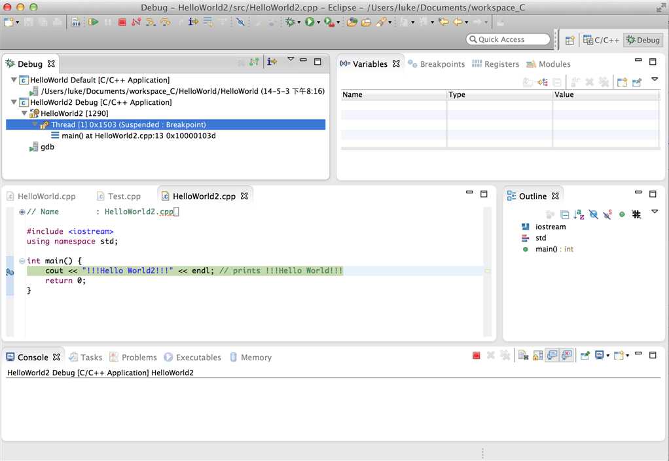Select the Debug view tab

(x=30, y=64)
